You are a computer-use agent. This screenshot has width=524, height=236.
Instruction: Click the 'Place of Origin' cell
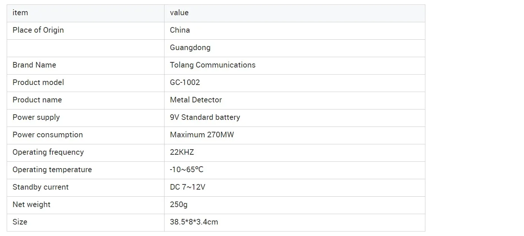[38, 30]
